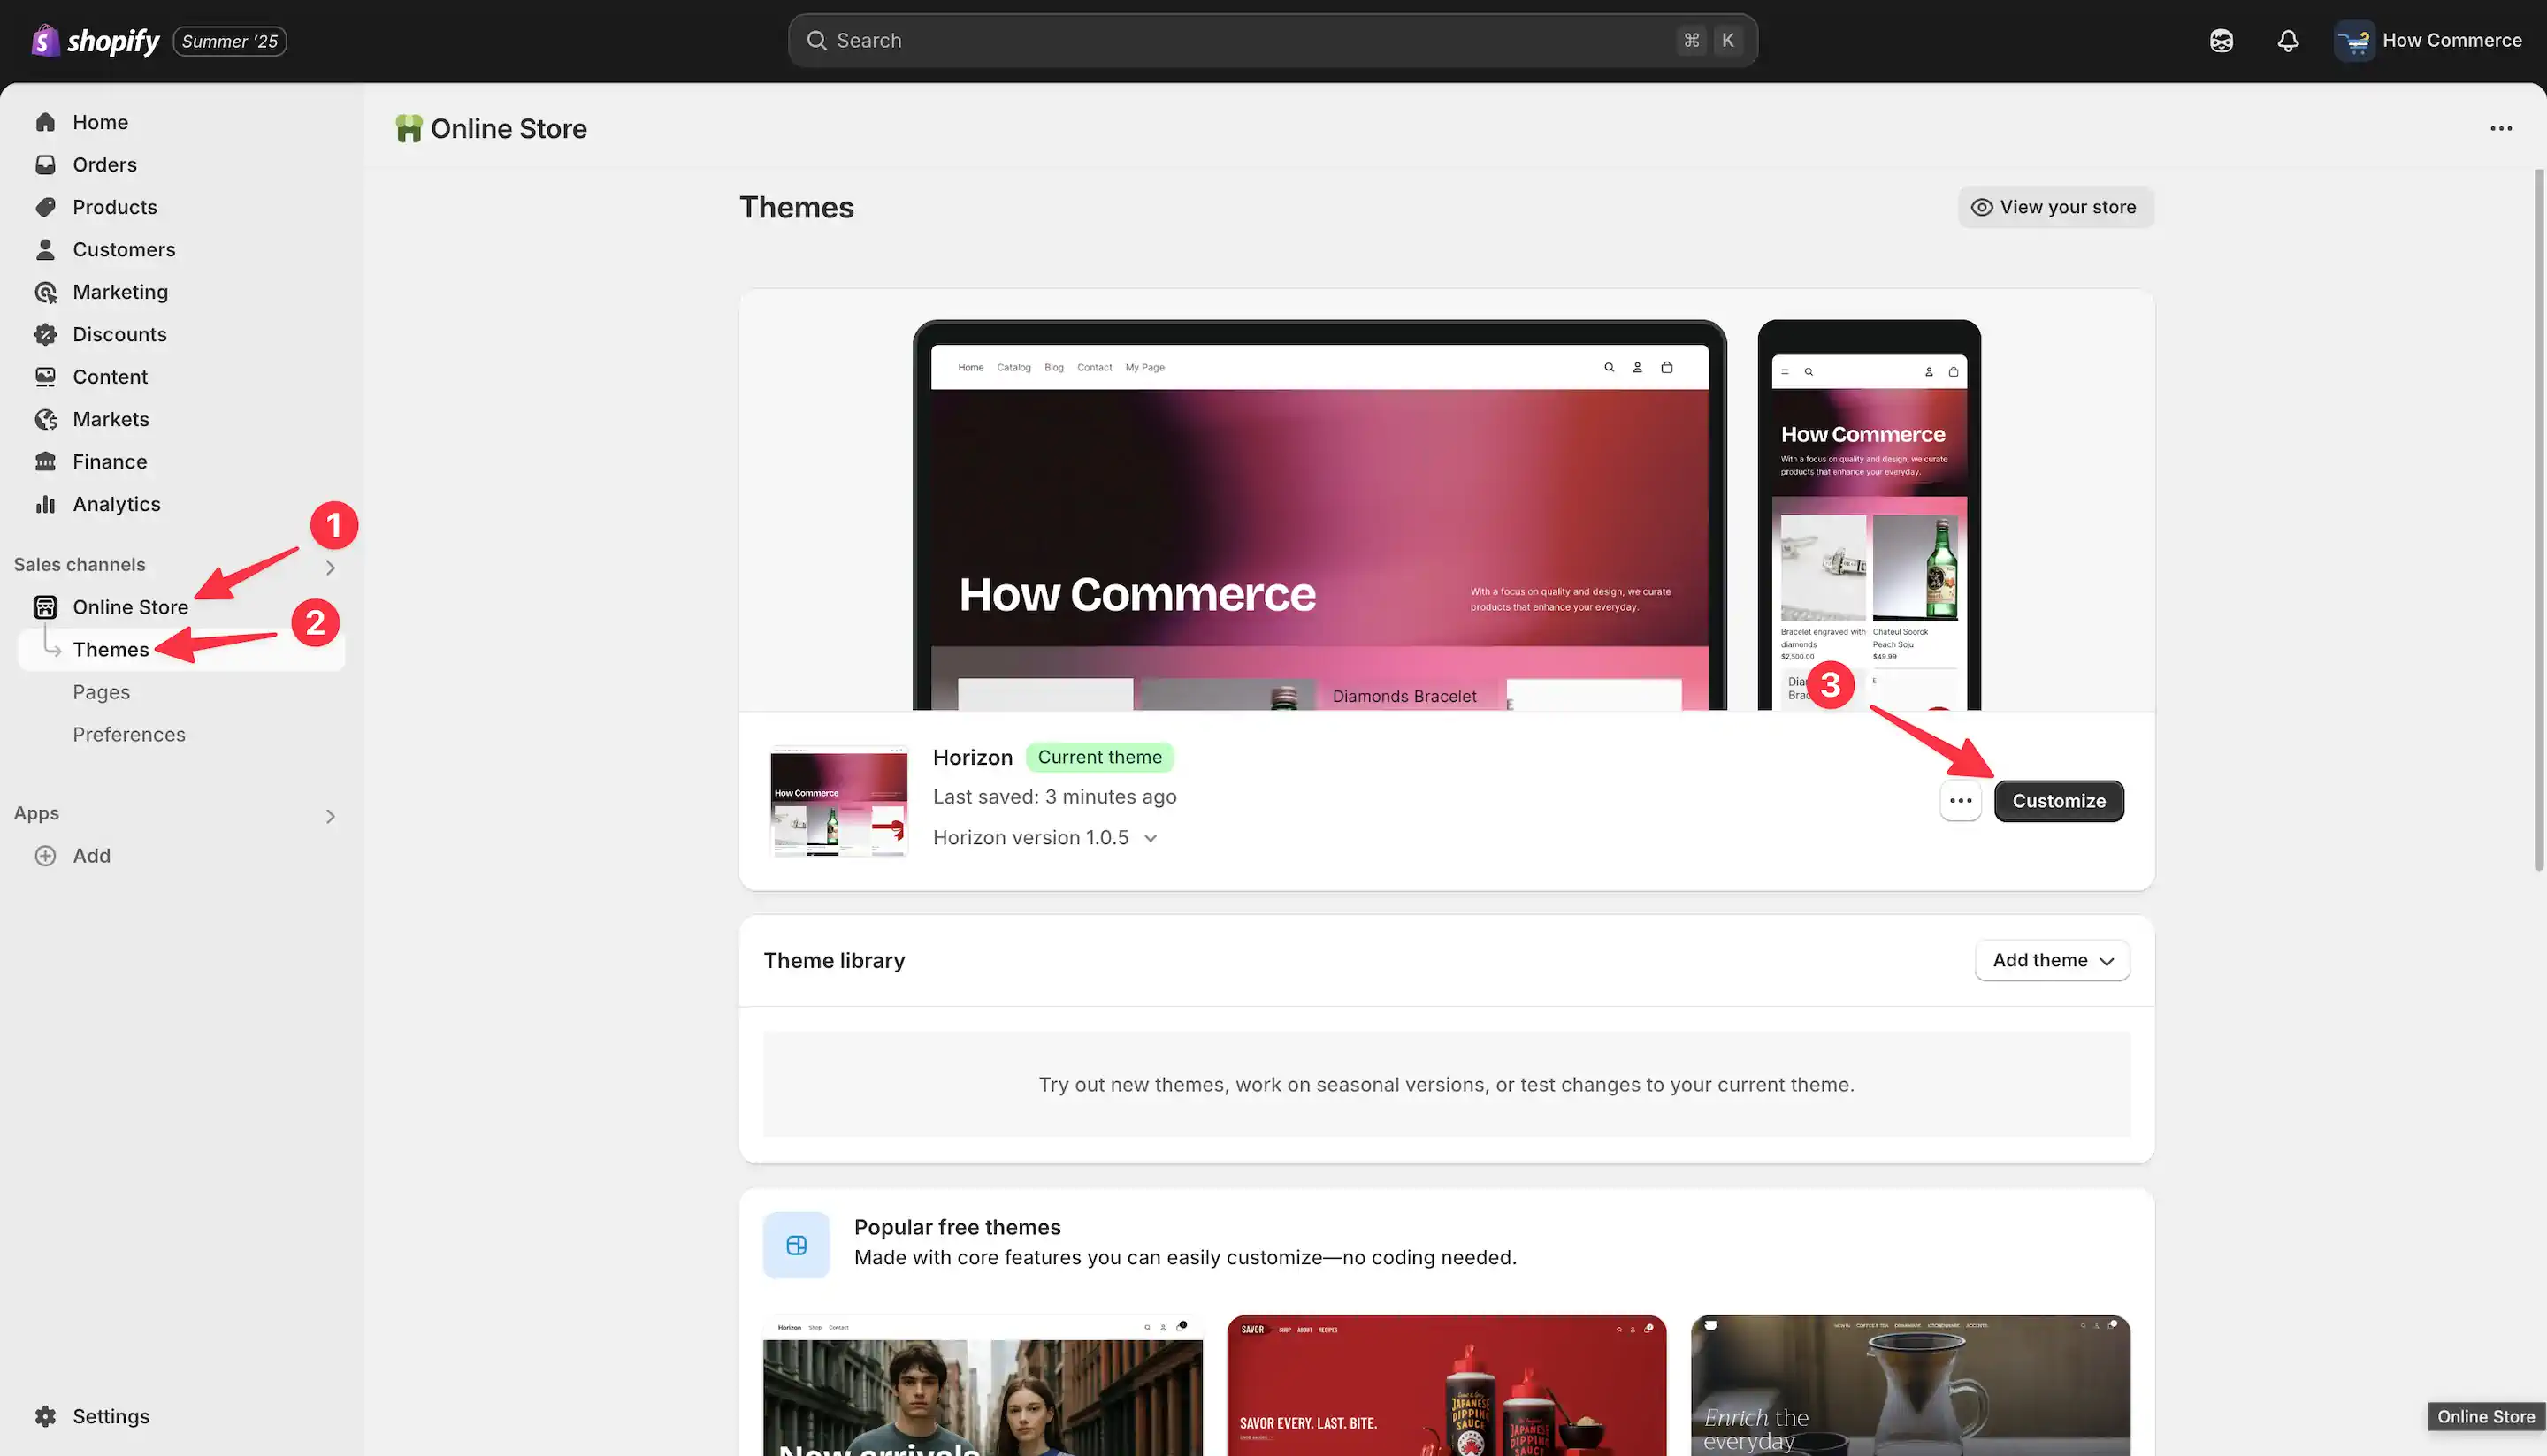
Task: Expand Horizon version 1.0.5 dropdown
Action: tap(1045, 838)
